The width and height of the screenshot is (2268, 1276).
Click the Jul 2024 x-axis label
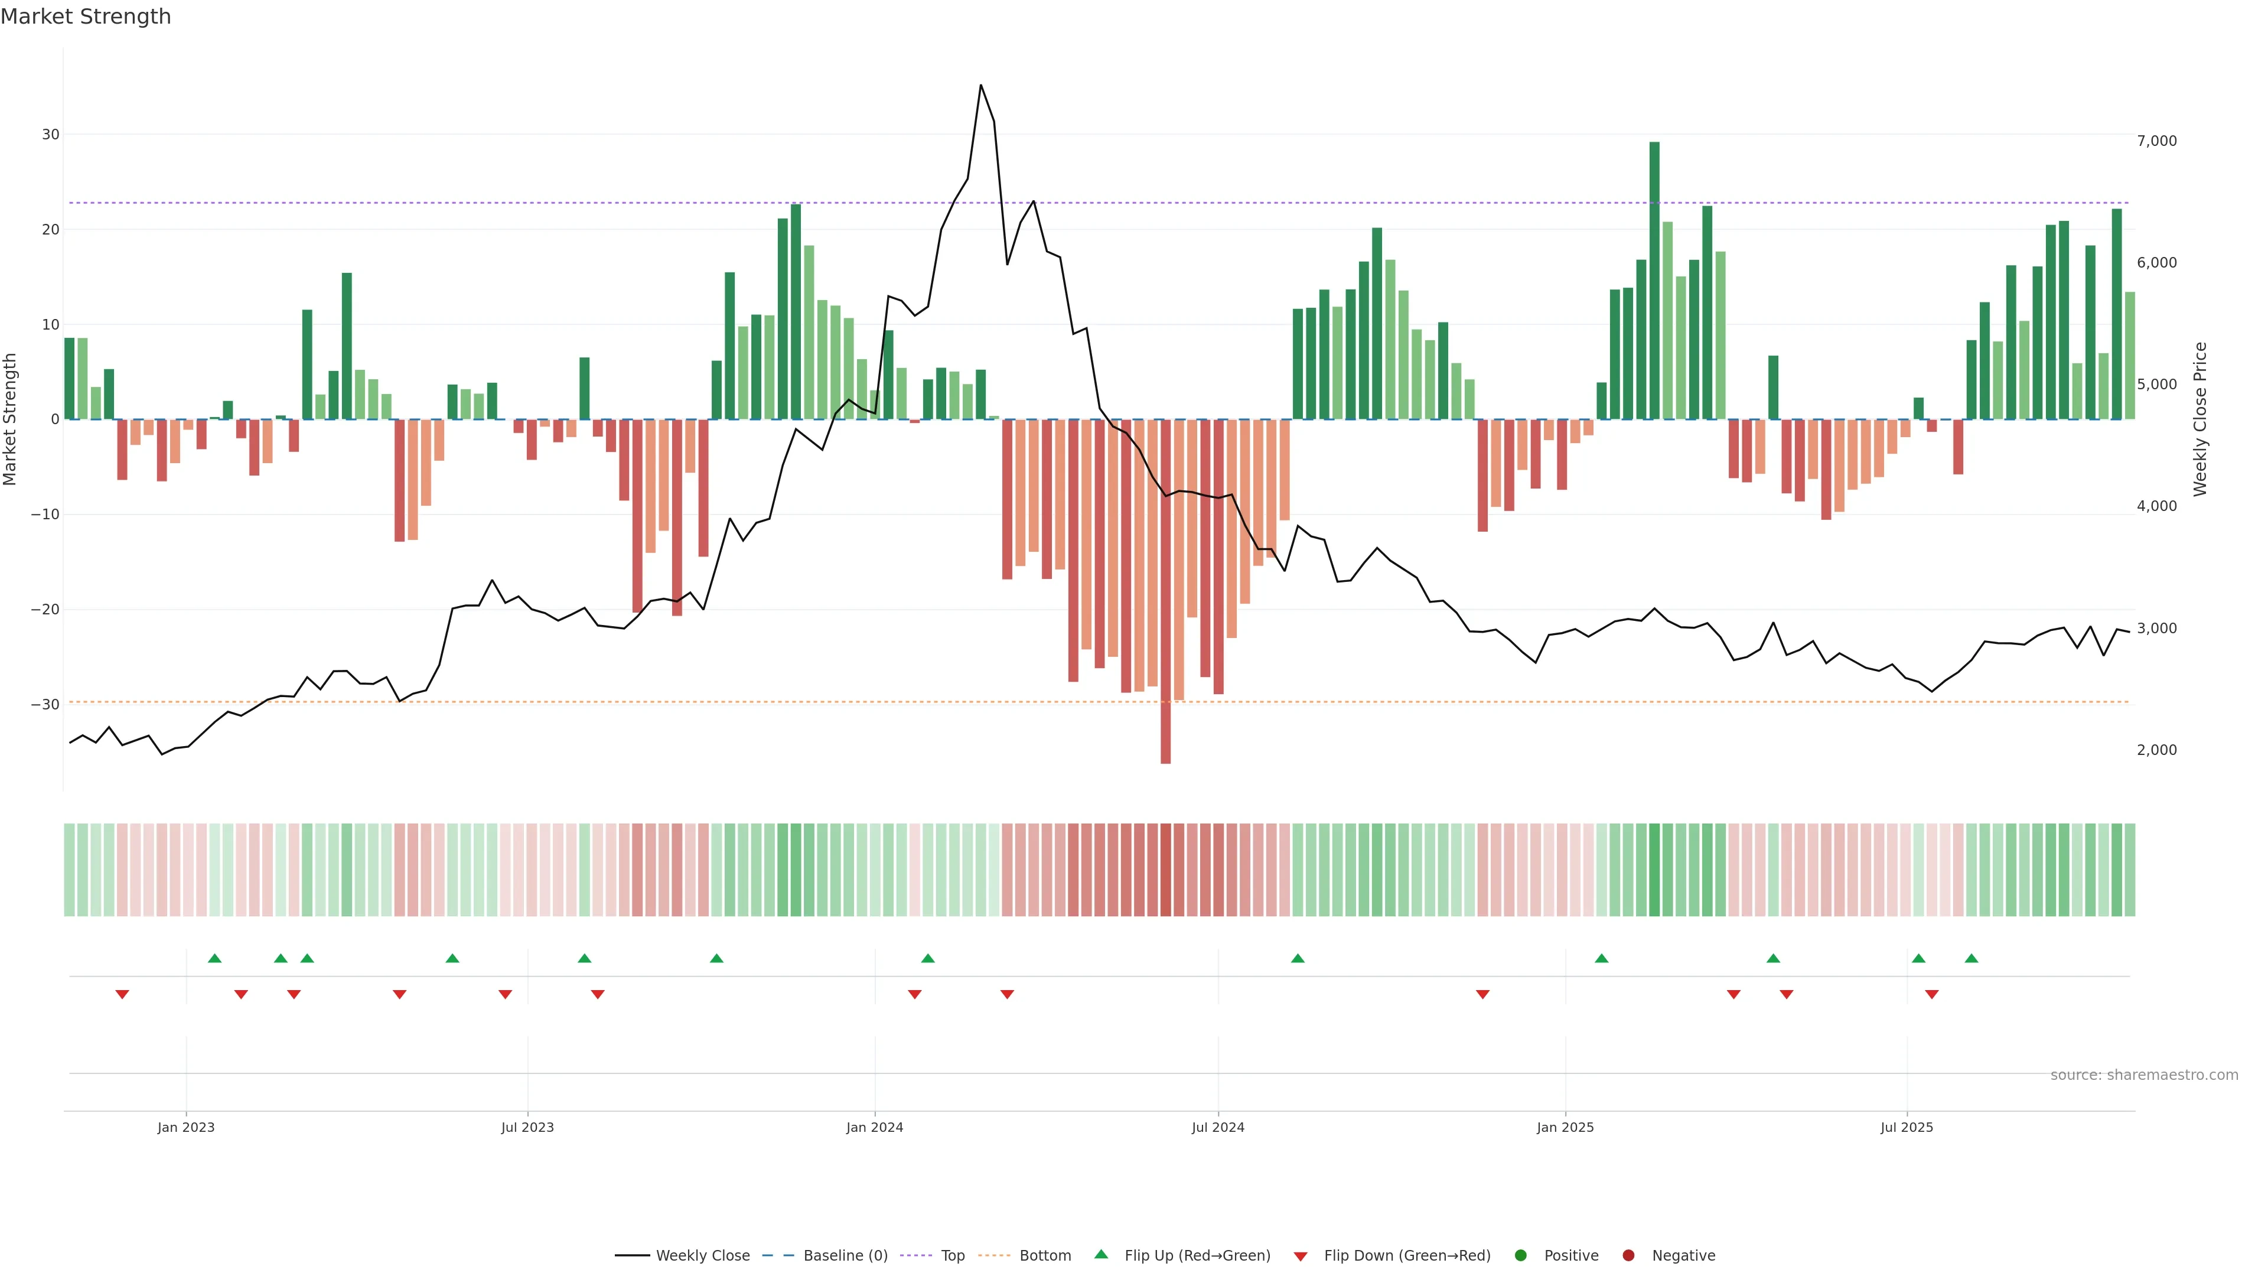point(1218,1127)
